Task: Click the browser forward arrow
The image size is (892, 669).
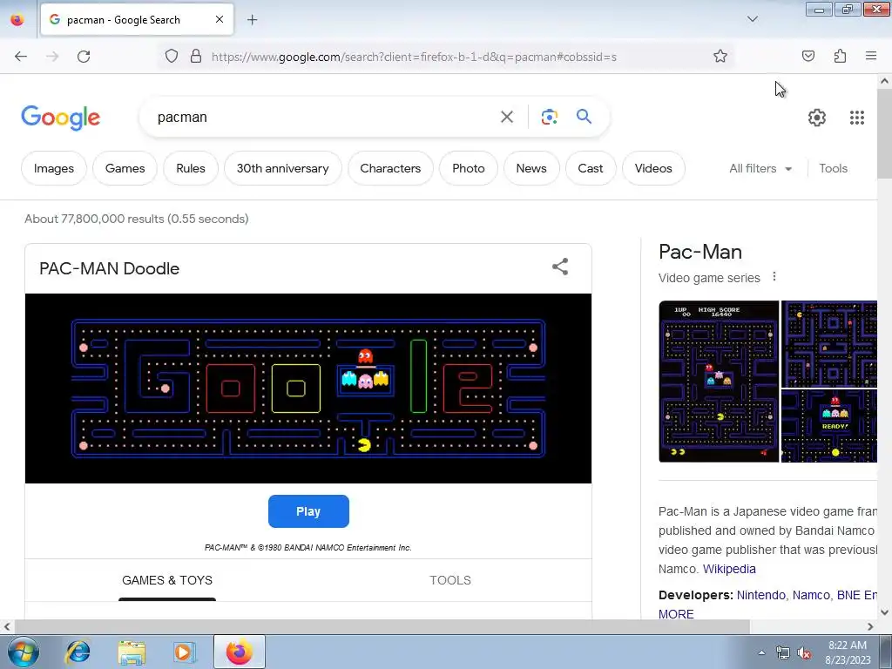Action: click(x=52, y=57)
